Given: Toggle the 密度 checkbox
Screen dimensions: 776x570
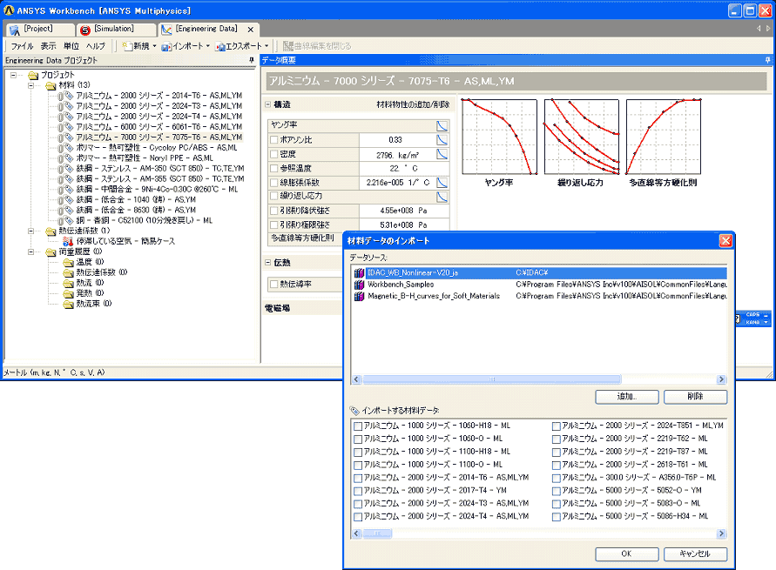Looking at the screenshot, I should [273, 154].
